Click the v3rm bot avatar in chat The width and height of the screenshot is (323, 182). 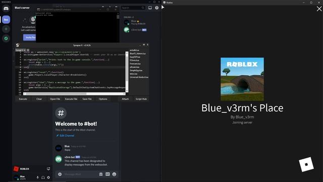59,159
